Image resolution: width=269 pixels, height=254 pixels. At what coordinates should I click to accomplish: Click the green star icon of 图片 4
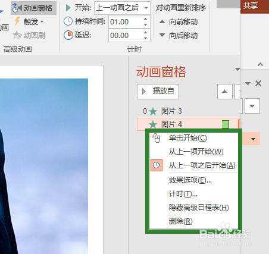point(153,124)
